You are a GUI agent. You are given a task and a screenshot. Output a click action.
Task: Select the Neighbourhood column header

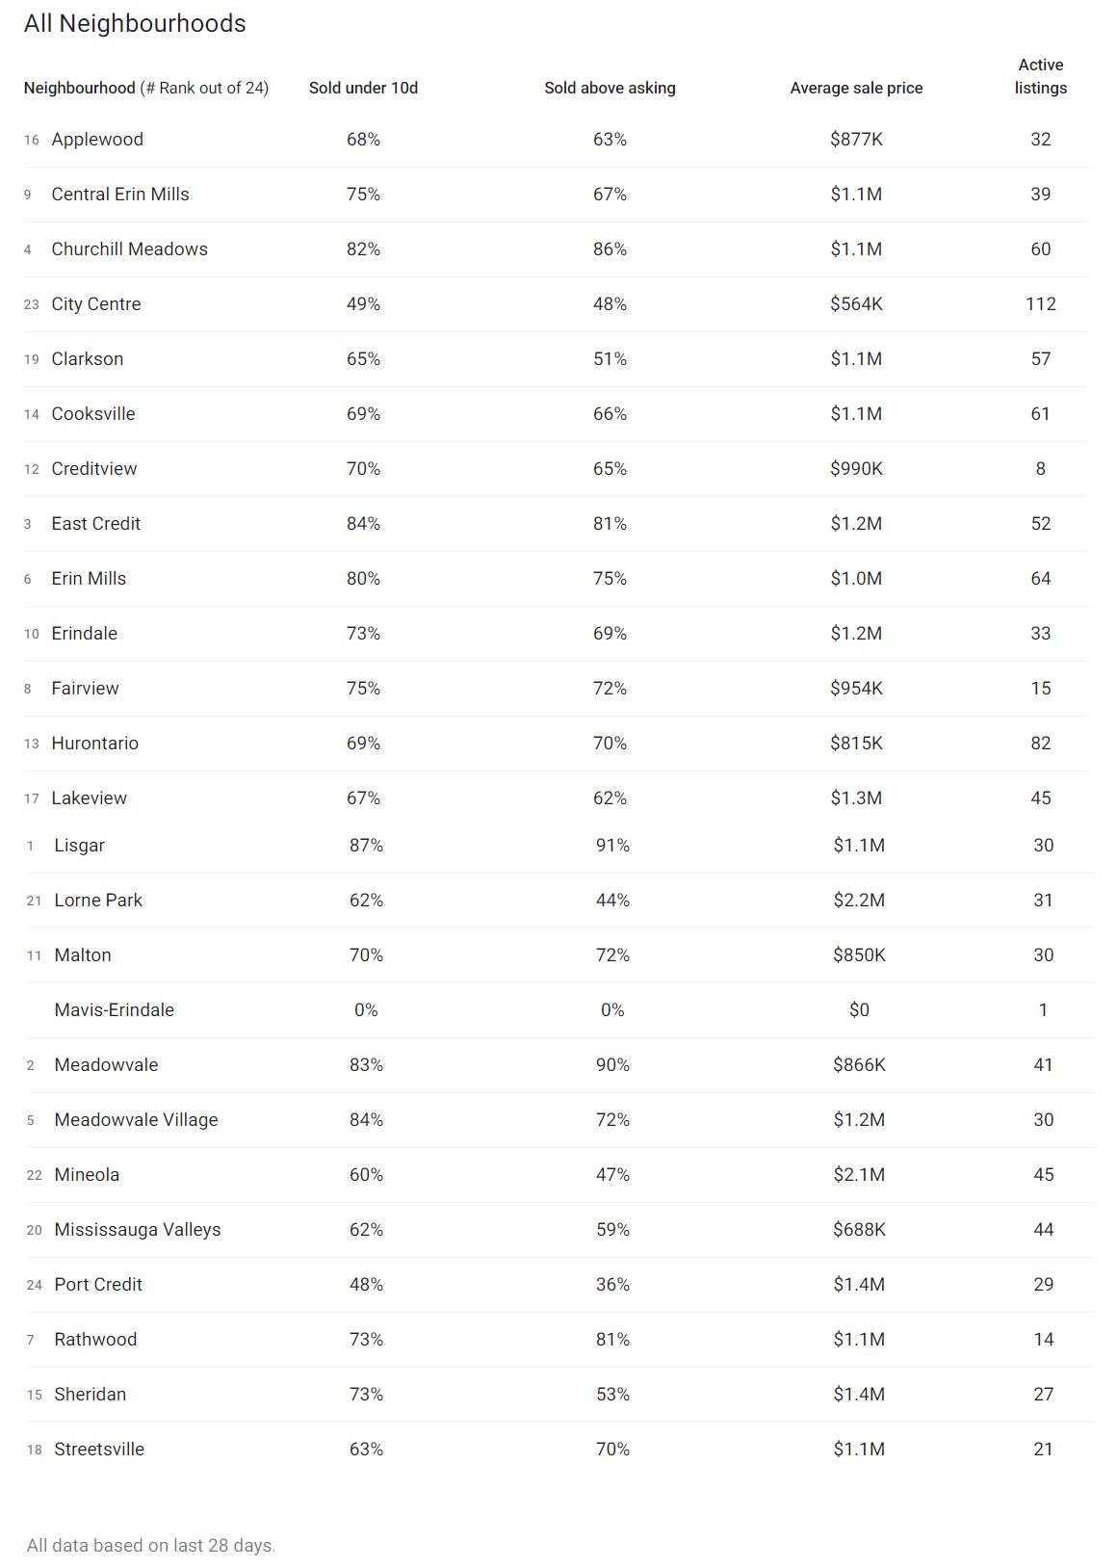(x=79, y=88)
